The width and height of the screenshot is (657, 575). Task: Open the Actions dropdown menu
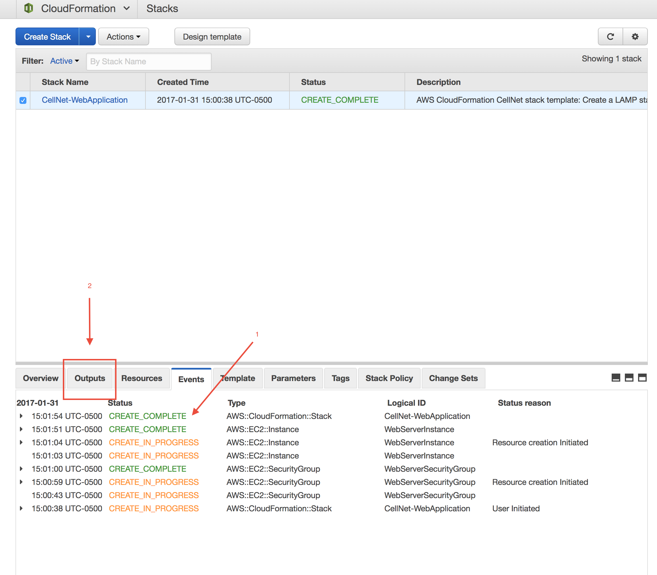point(123,36)
